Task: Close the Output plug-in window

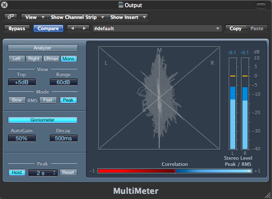Action: pyautogui.click(x=4, y=5)
